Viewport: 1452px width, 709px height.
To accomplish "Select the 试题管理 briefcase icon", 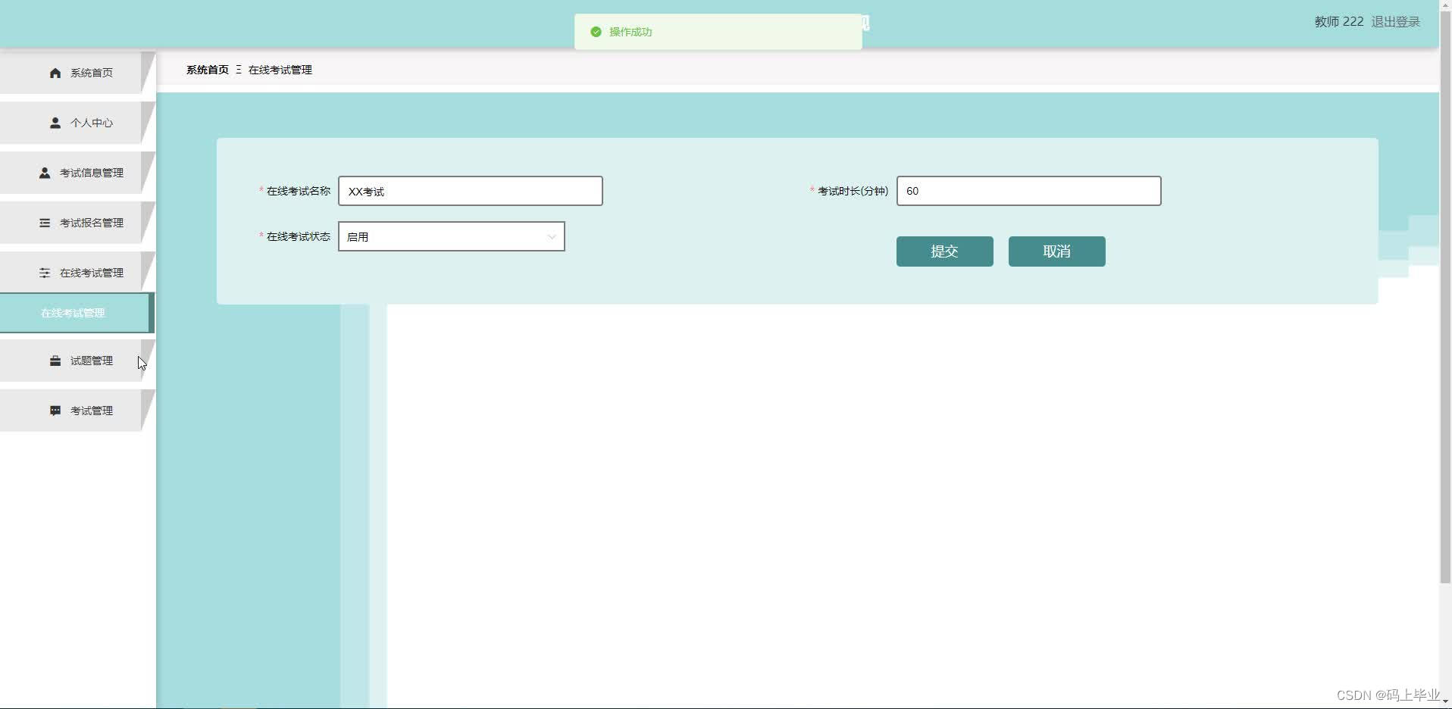I will coord(54,360).
